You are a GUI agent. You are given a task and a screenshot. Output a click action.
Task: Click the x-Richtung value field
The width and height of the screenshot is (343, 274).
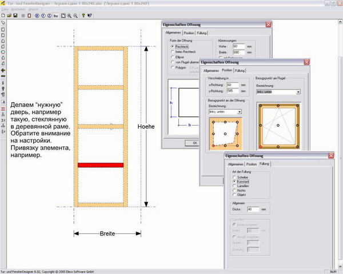coord(233,84)
